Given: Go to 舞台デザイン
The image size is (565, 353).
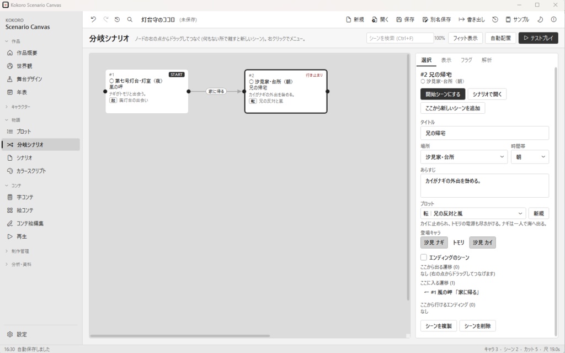Looking at the screenshot, I should (x=41, y=79).
